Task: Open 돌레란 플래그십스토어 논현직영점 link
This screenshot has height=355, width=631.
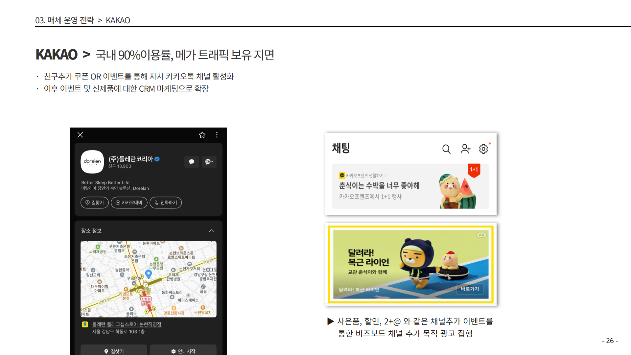Action: 127,324
